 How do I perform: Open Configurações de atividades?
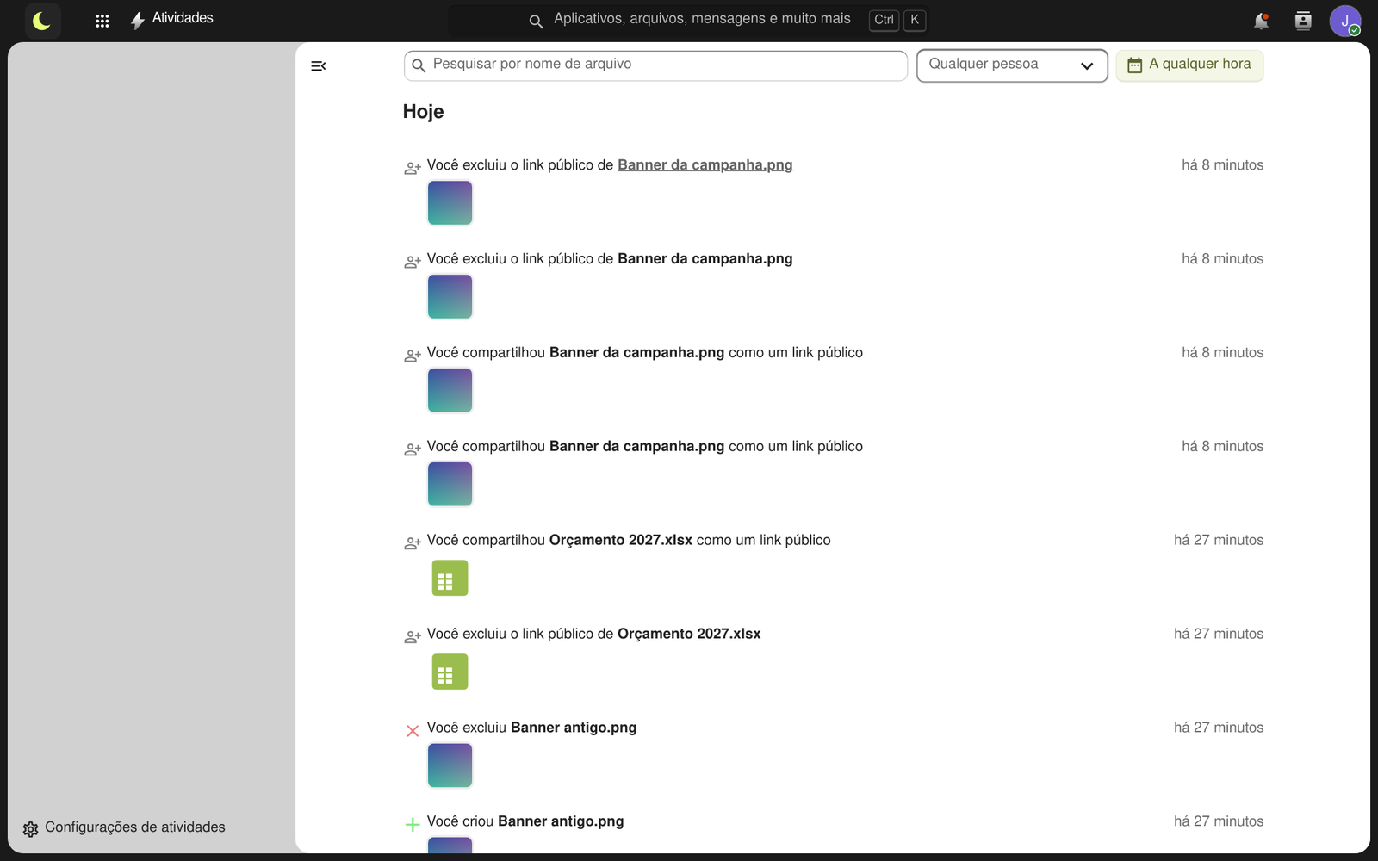point(124,827)
